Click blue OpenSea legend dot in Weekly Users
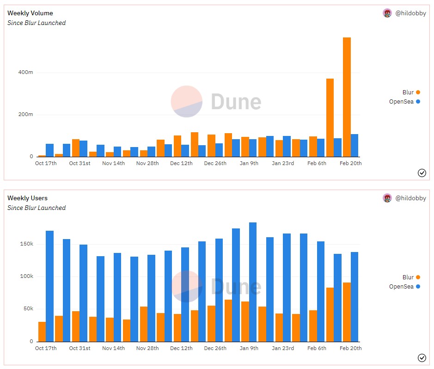 418,287
